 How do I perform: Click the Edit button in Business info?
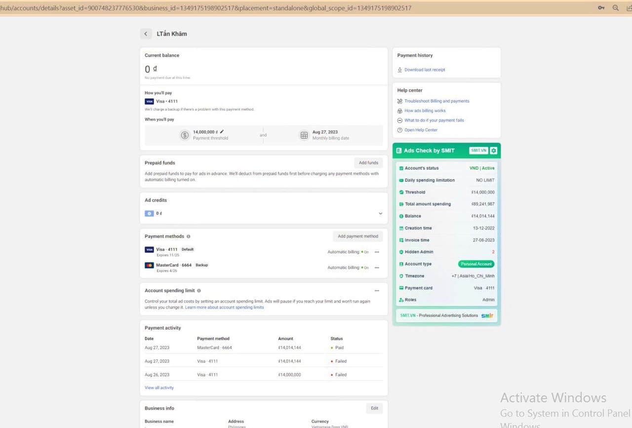(374, 408)
